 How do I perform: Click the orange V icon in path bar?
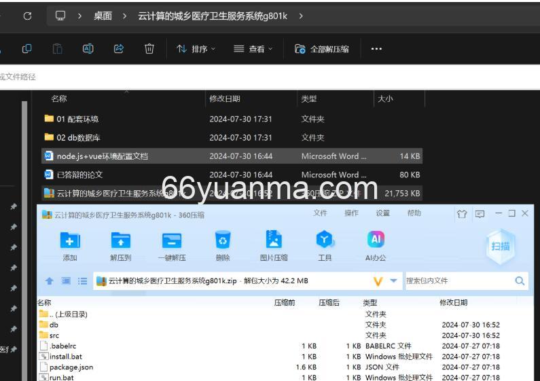pyautogui.click(x=378, y=281)
